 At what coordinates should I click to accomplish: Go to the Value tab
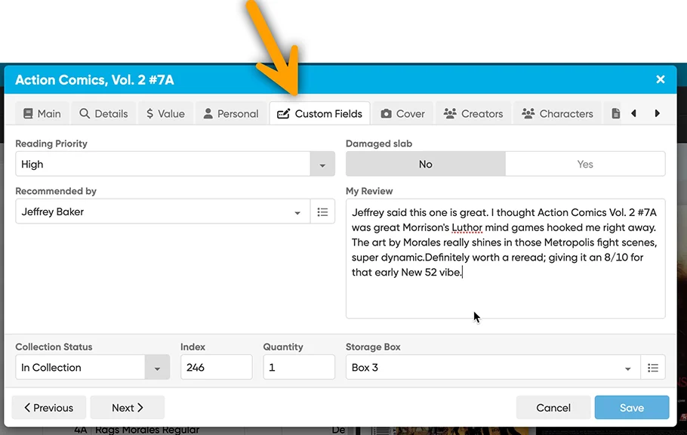165,113
